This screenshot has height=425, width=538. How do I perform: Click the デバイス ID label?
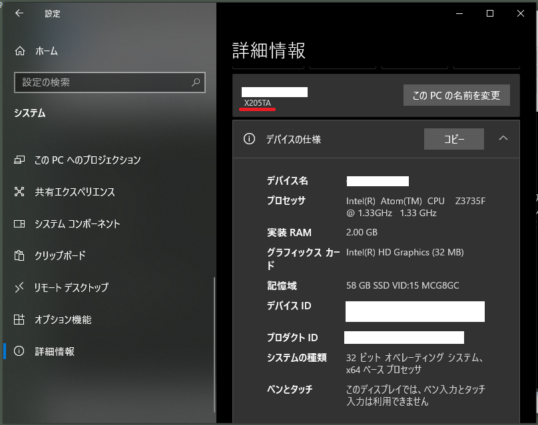289,305
